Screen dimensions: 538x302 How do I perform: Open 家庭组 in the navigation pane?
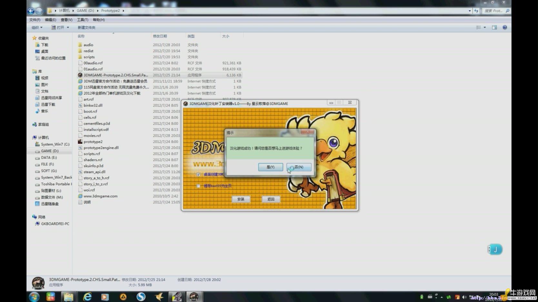43,125
